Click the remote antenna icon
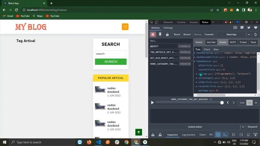 pyautogui.click(x=256, y=135)
